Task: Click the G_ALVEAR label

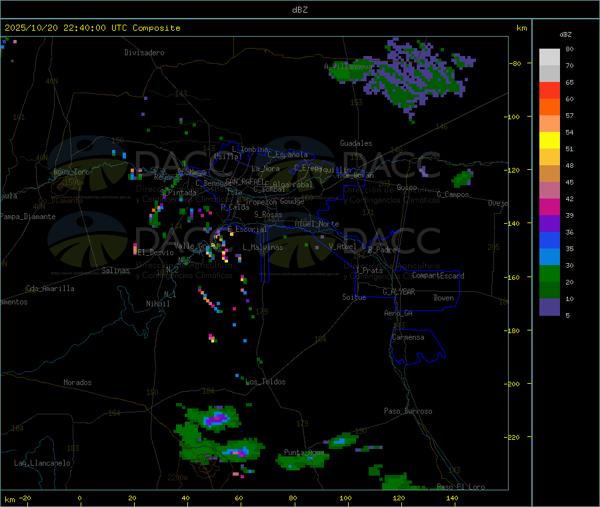Action: tap(399, 292)
